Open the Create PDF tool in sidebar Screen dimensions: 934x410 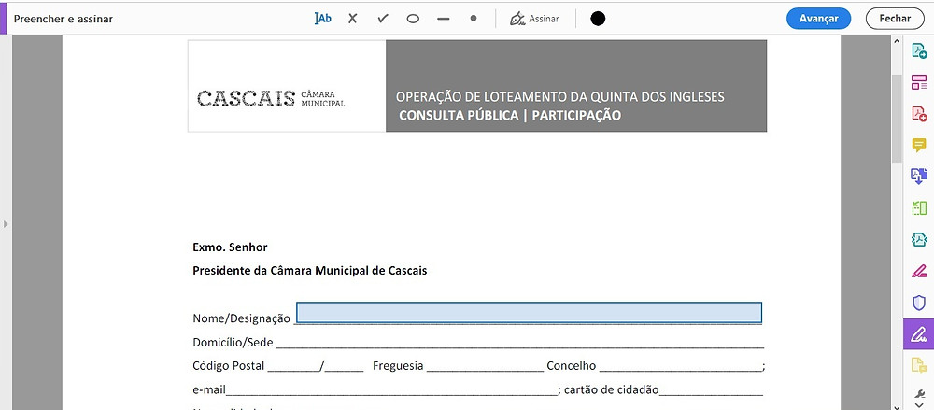(919, 113)
